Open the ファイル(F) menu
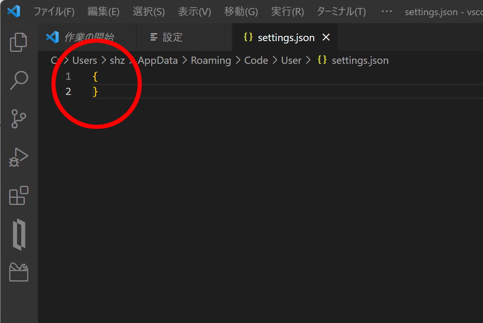The image size is (483, 323). pos(54,12)
